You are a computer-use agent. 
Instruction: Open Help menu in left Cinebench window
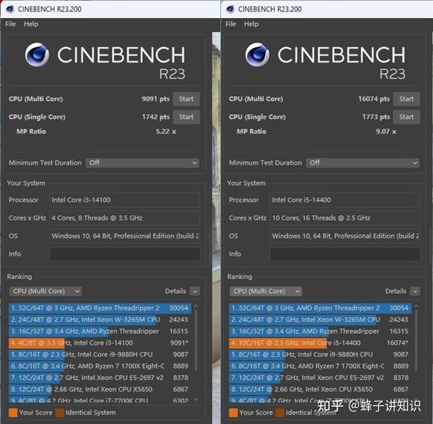[x=31, y=24]
